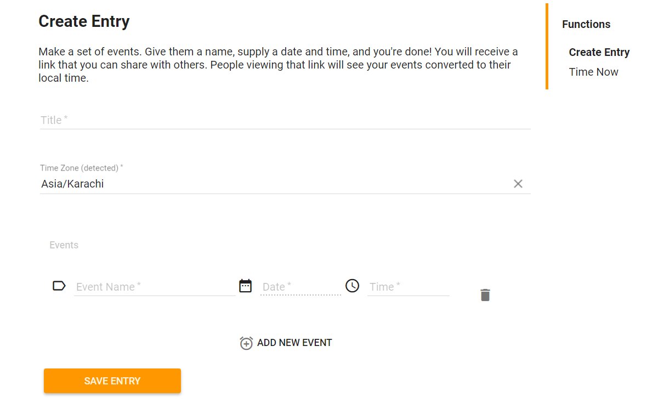Image resolution: width=658 pixels, height=414 pixels.
Task: Delete the event with the trash icon
Action: tap(485, 295)
